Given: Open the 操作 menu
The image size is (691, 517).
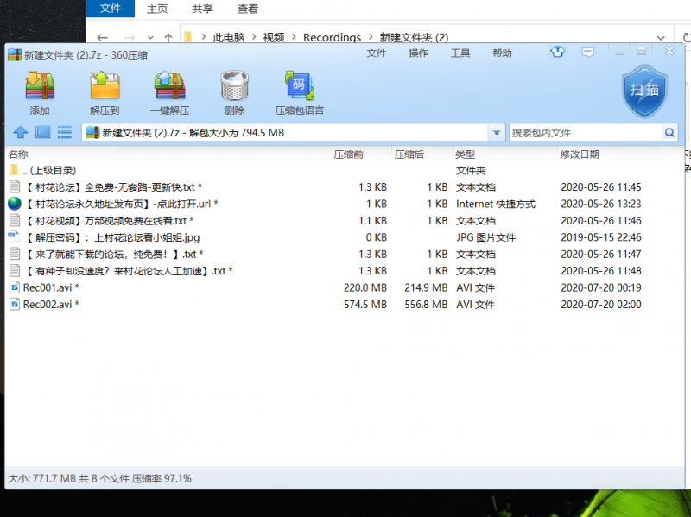Looking at the screenshot, I should (x=418, y=54).
